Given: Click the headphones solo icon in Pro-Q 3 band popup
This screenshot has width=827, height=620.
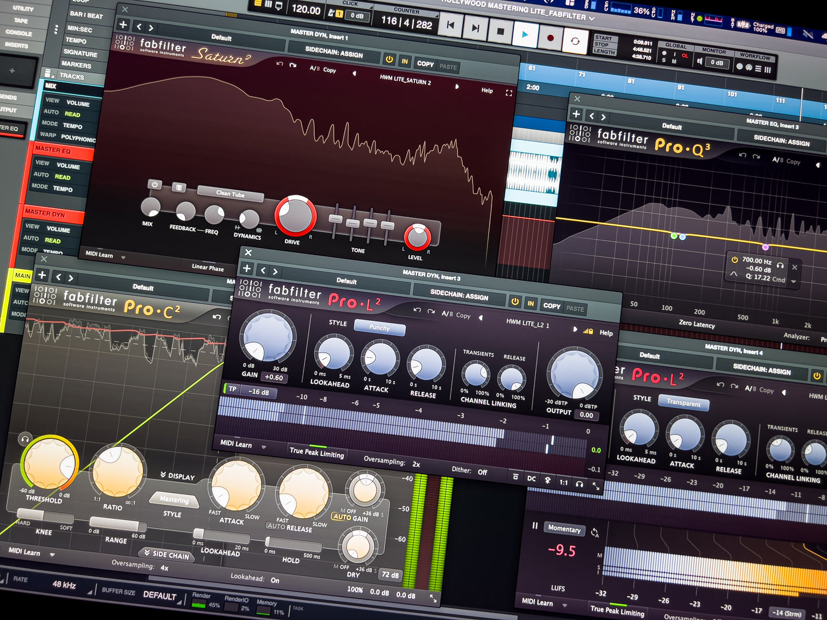Looking at the screenshot, I should coord(779,265).
